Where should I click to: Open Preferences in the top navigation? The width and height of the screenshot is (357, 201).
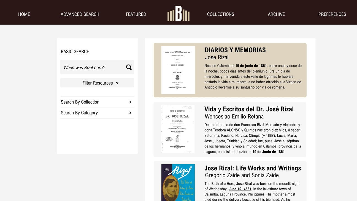coord(332,14)
